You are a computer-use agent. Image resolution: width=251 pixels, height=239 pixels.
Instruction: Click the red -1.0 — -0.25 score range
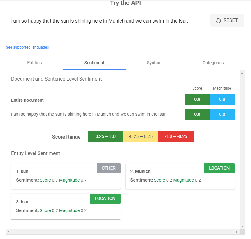click(x=176, y=137)
